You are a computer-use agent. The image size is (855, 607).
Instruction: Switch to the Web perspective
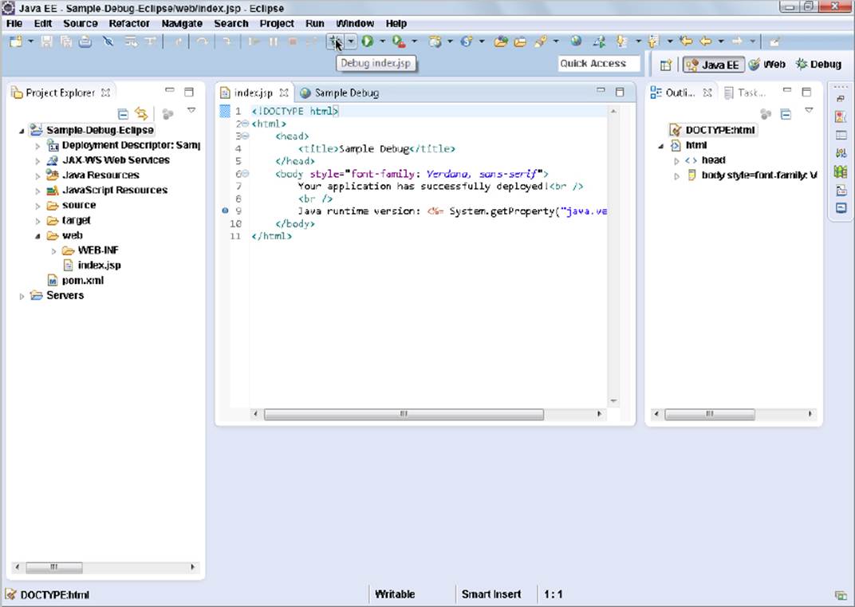click(x=767, y=65)
